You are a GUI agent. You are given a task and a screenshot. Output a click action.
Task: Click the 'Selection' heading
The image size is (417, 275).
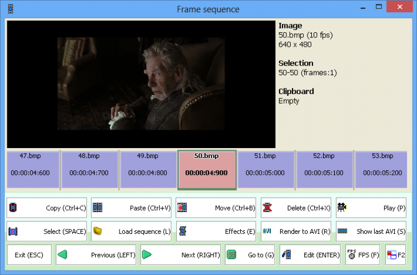296,63
